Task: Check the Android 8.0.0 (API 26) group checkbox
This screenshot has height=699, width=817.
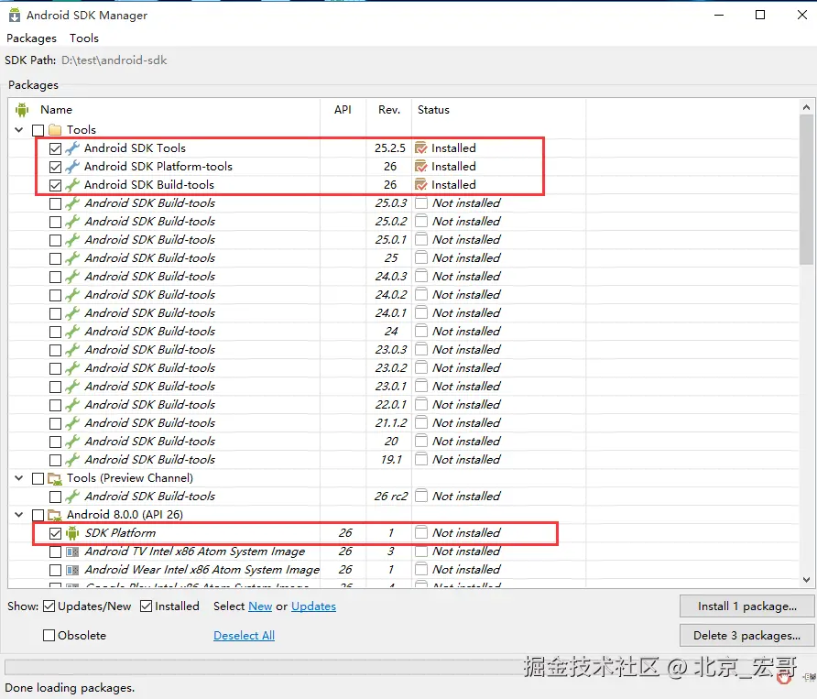Action: 38,515
